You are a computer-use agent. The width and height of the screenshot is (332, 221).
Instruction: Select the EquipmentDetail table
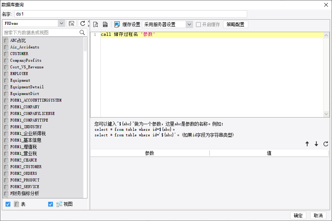point(27,87)
